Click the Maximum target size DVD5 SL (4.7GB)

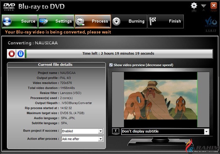point(72,113)
